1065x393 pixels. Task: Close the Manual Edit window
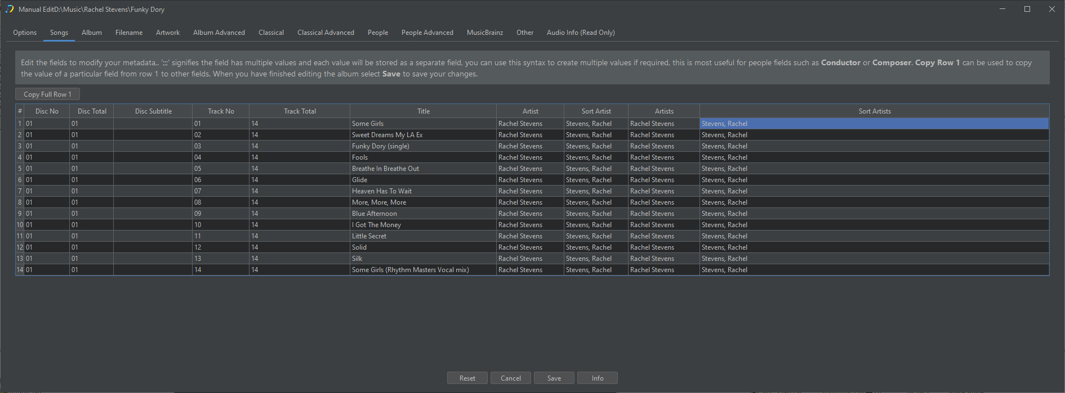(1051, 9)
